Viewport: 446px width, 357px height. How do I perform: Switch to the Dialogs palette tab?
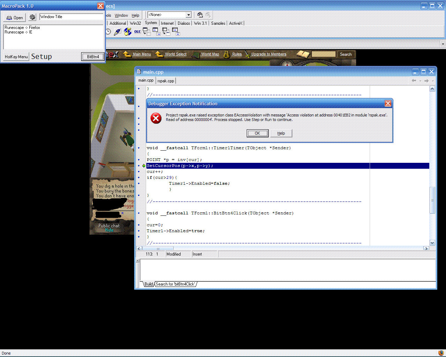tap(184, 23)
